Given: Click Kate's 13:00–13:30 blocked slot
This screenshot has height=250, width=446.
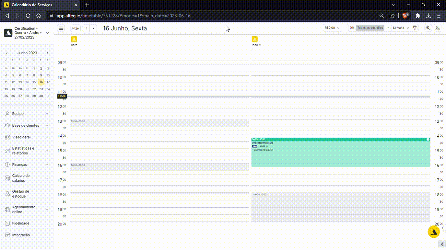Looking at the screenshot, I should click(x=159, y=123).
